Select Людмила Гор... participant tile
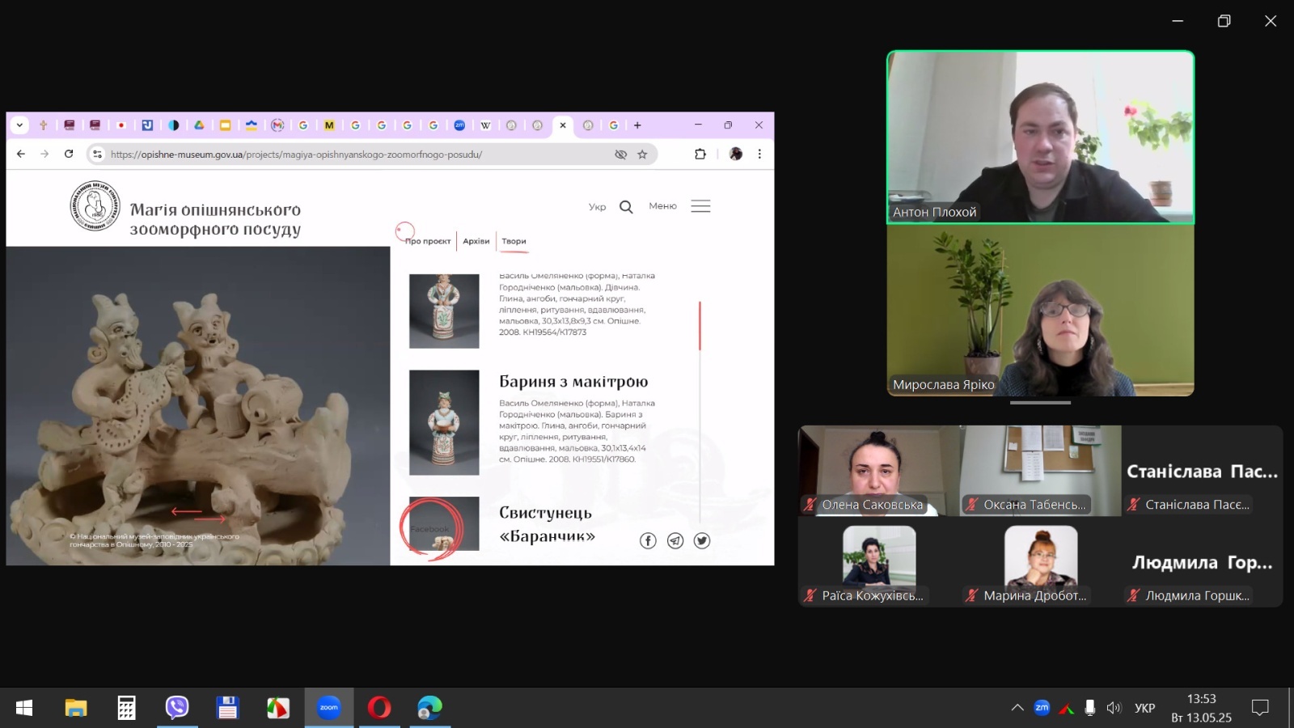The image size is (1294, 728). [x=1202, y=562]
